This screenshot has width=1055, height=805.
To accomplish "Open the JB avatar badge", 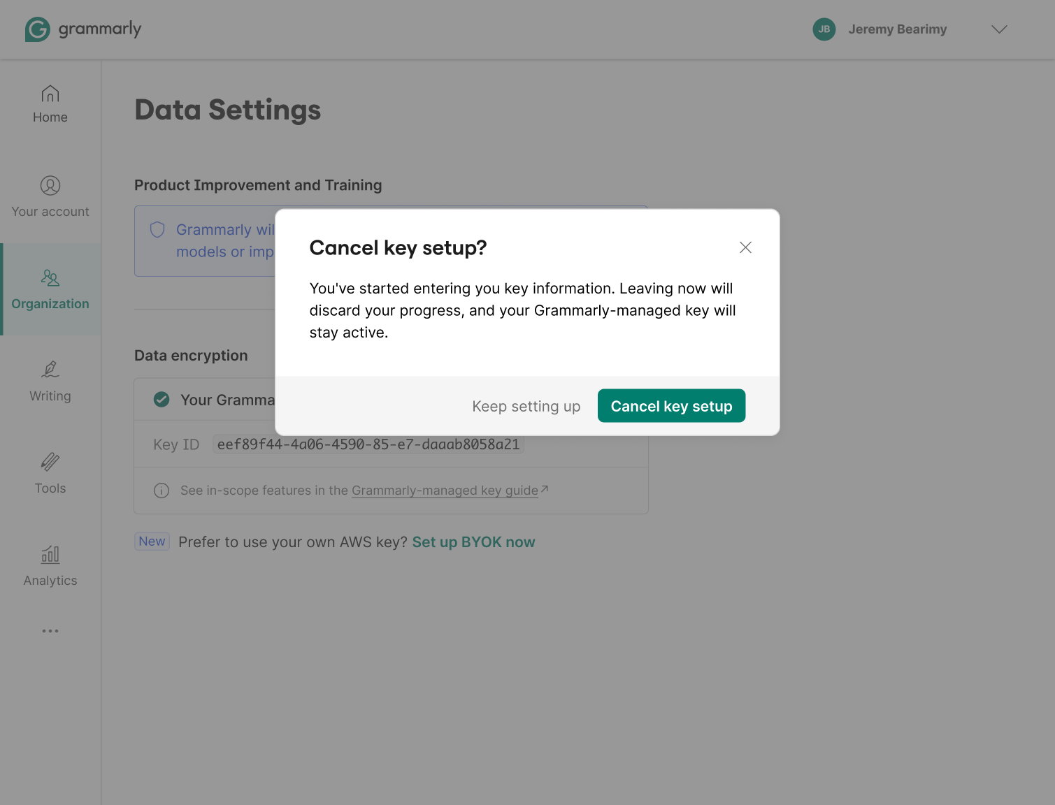I will click(x=824, y=29).
